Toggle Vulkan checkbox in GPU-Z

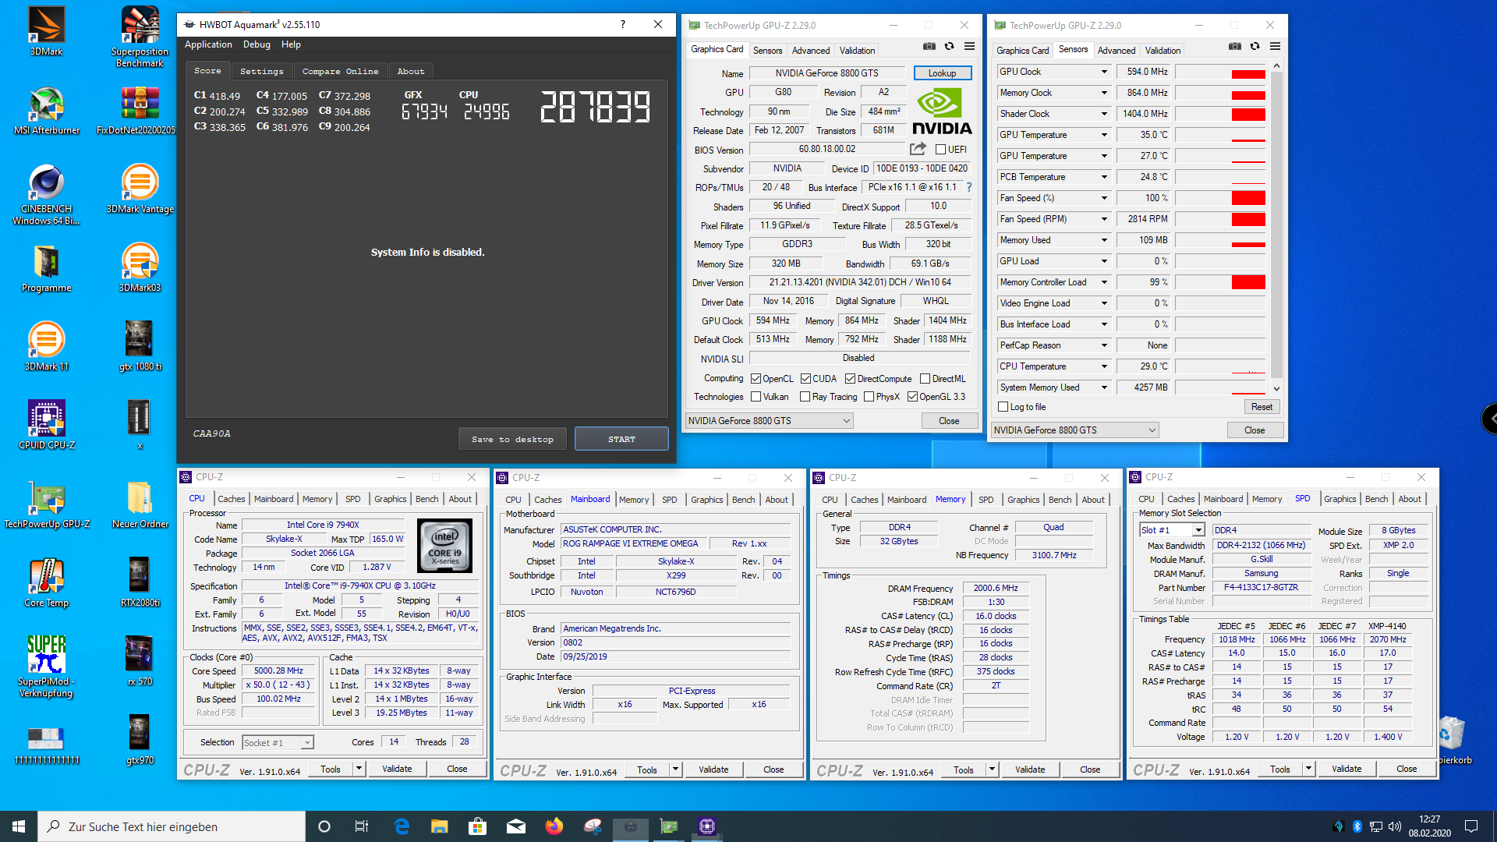pos(756,397)
